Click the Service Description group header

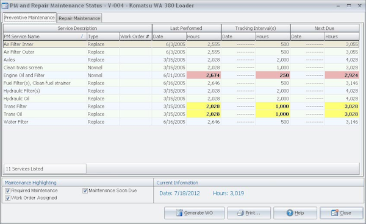pos(77,28)
